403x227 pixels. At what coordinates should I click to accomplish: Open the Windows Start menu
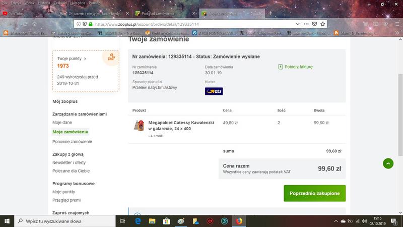[x=7, y=221]
